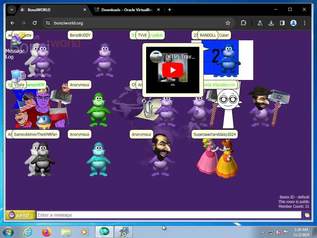The image size is (317, 238).
Task: Click the Peach and Daisy character
Action: pos(217,158)
